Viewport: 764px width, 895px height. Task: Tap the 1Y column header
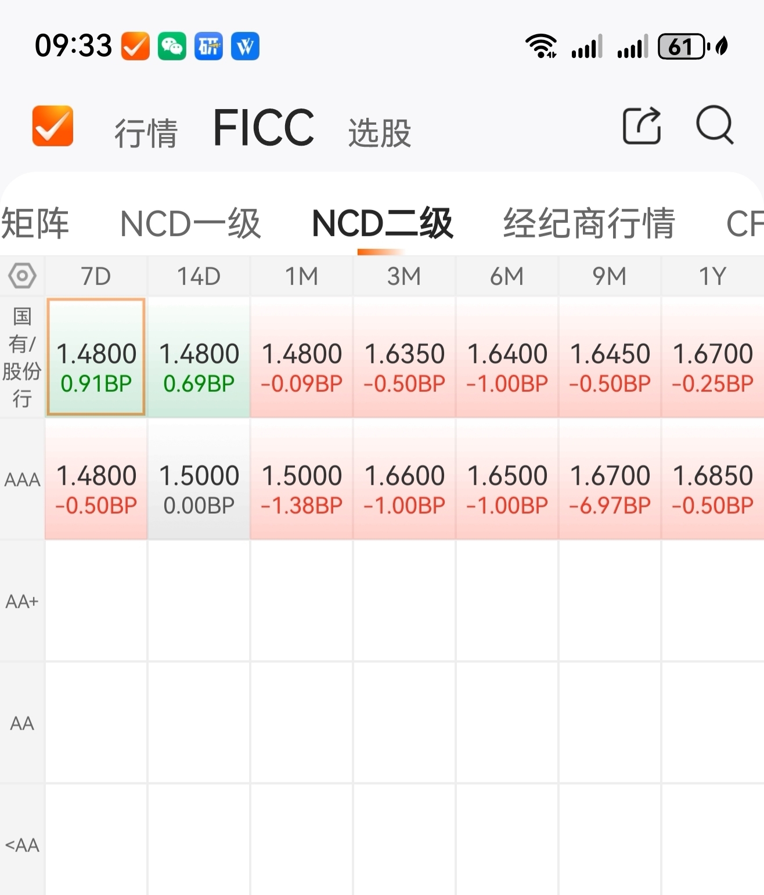coord(713,276)
